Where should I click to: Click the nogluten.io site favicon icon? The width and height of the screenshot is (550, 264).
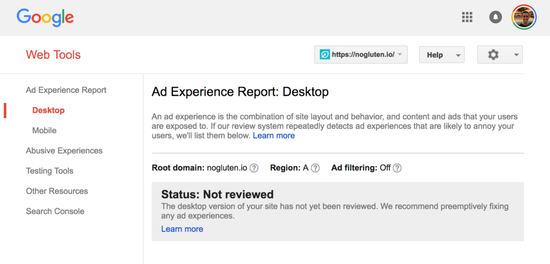(x=325, y=55)
